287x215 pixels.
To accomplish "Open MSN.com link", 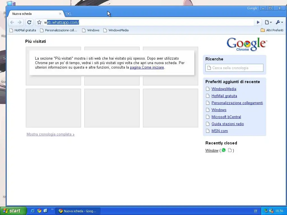I will (220, 131).
